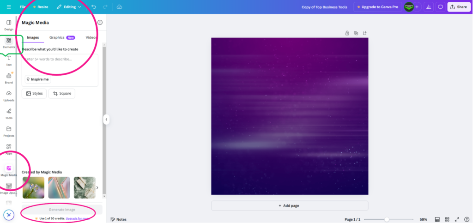Click the Magic Media info icon
Screen dimensions: 473x223
point(100,22)
